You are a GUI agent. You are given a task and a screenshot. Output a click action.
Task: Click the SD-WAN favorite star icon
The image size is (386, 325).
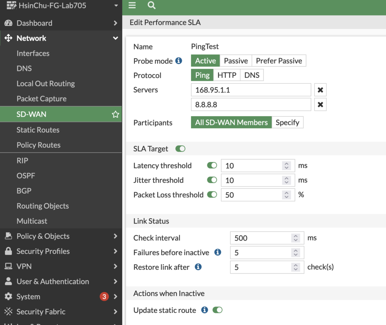115,114
